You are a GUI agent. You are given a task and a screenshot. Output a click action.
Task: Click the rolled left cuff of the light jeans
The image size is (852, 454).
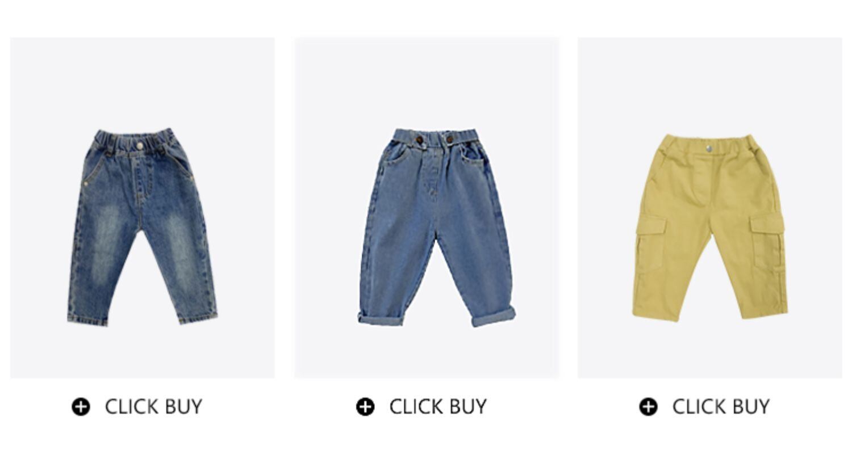point(381,318)
